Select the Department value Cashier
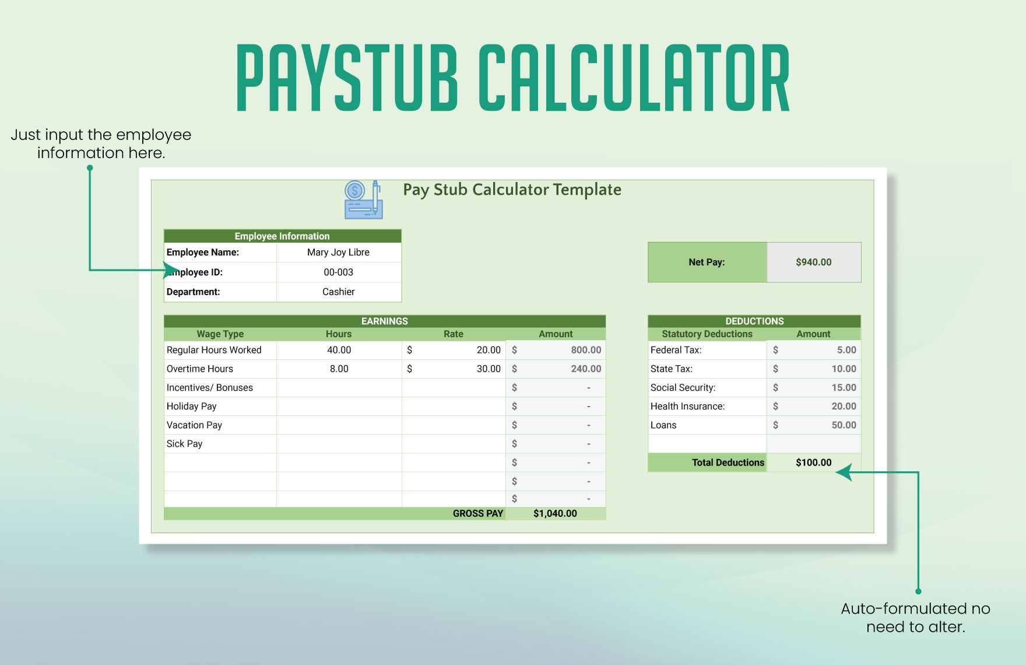1026x665 pixels. pyautogui.click(x=339, y=292)
